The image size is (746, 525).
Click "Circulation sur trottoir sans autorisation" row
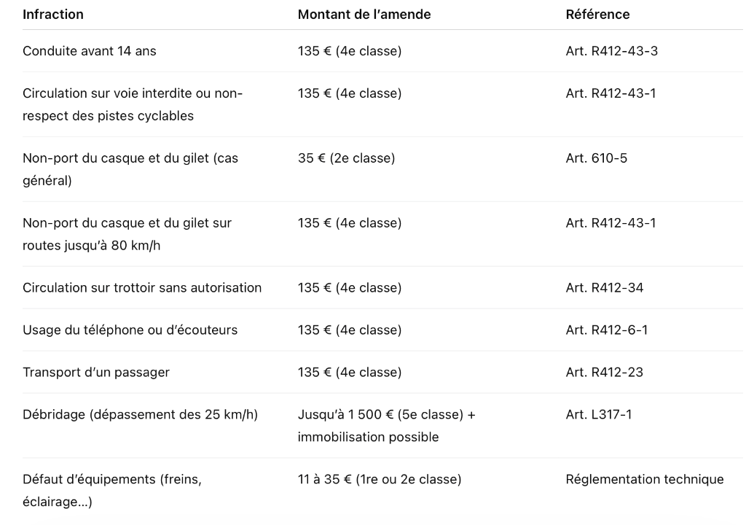142,288
